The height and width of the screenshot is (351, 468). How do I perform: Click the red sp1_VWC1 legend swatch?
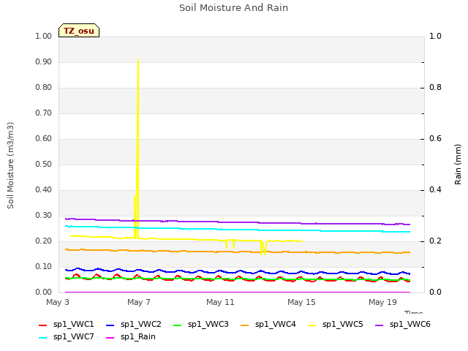43,325
